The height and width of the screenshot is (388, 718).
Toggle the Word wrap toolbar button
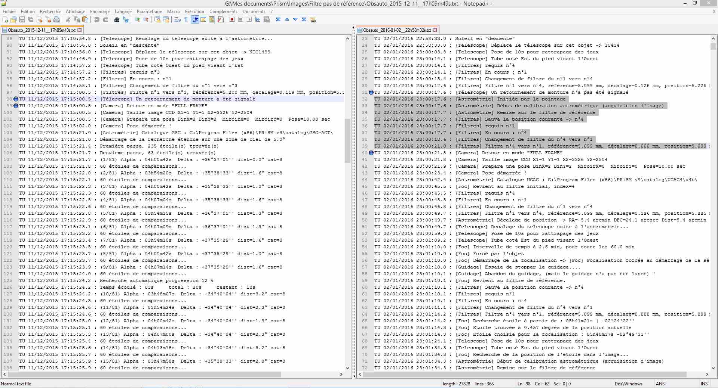[177, 20]
